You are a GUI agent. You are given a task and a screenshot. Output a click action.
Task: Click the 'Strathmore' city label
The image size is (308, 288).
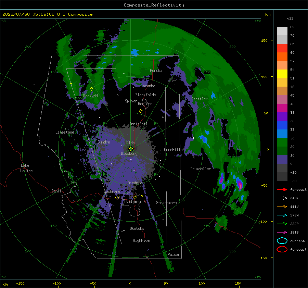click(x=166, y=203)
